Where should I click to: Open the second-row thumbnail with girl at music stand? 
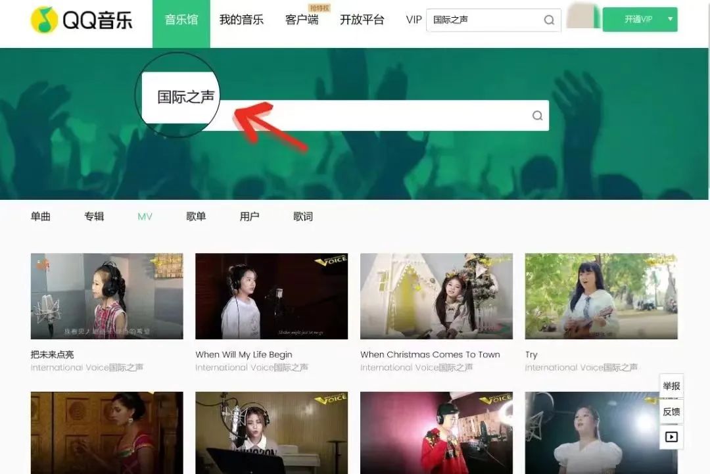coord(272,433)
